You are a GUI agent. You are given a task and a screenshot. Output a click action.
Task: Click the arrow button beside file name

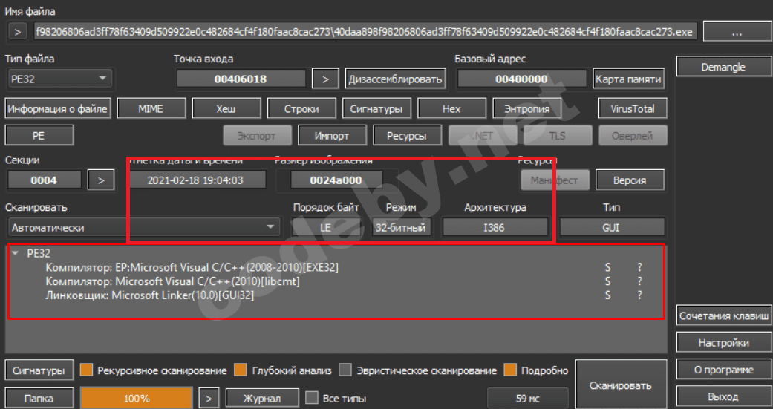click(18, 32)
